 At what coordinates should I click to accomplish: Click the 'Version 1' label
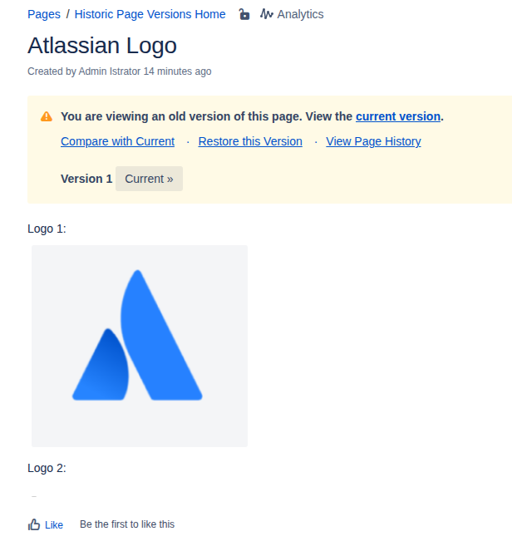[x=86, y=179]
